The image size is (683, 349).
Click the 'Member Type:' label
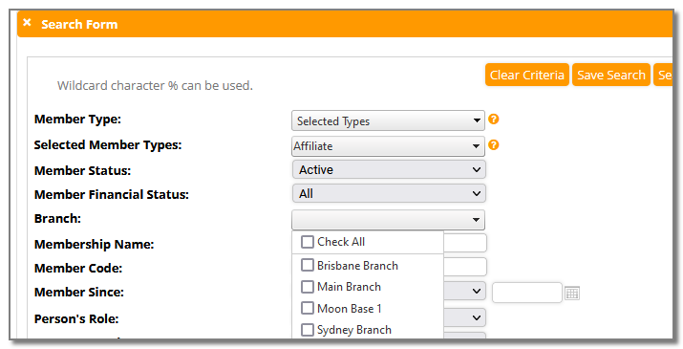(77, 120)
